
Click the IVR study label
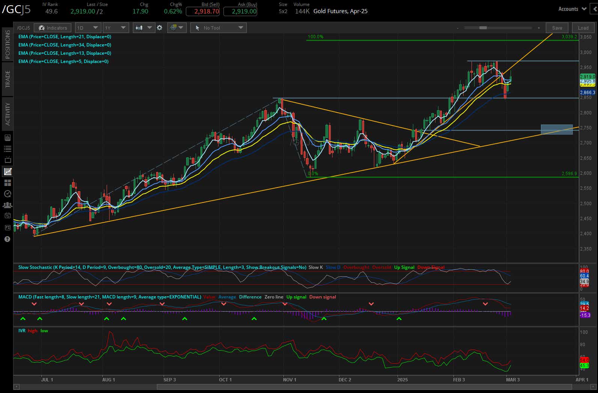coord(22,331)
